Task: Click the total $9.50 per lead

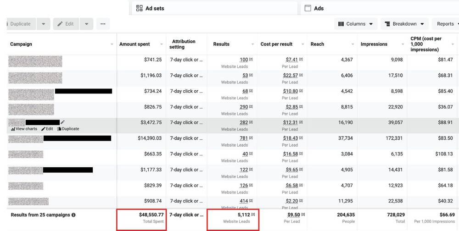Action: (x=294, y=215)
